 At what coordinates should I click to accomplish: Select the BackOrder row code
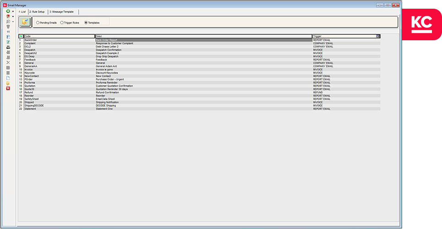[x=31, y=40]
